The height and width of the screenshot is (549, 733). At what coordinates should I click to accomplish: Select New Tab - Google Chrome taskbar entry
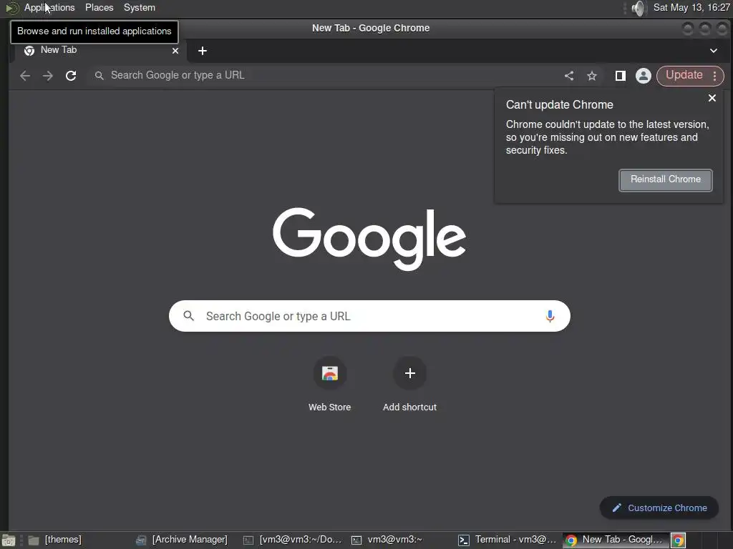coord(615,540)
